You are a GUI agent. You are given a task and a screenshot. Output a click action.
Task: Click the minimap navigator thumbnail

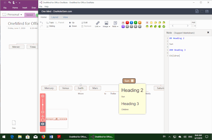click(x=57, y=119)
